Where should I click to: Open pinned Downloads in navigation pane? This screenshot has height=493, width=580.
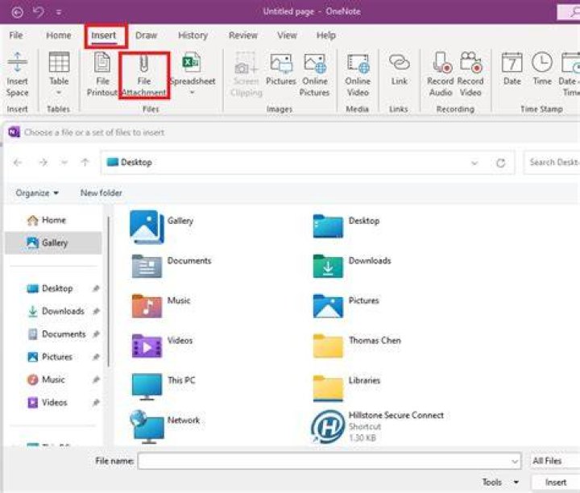coord(57,311)
